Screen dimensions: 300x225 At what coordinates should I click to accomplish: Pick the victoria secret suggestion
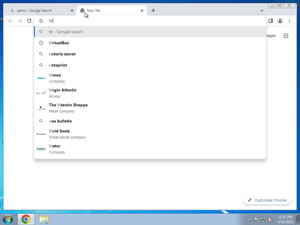150,54
